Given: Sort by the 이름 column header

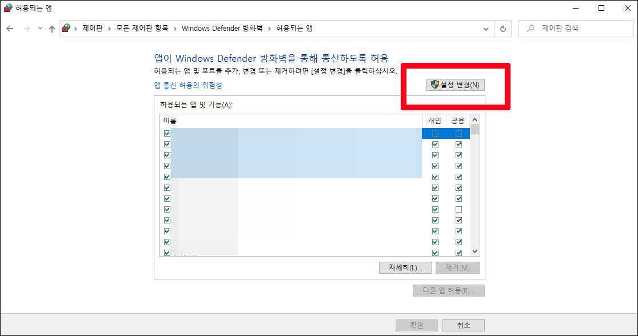Looking at the screenshot, I should point(291,121).
